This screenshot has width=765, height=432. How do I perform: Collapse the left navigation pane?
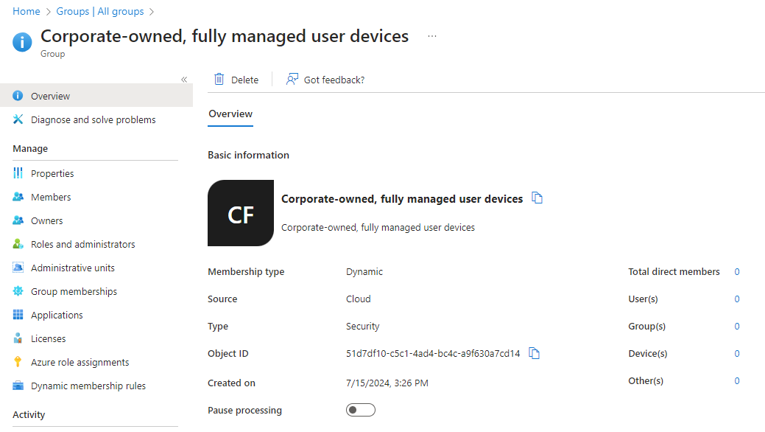[x=184, y=79]
